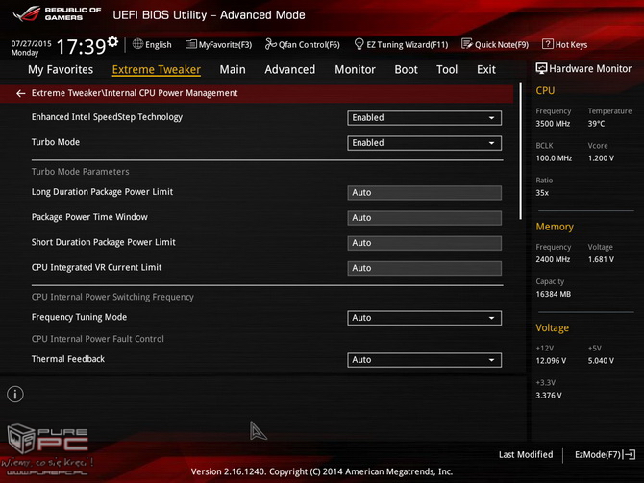Image resolution: width=644 pixels, height=483 pixels.
Task: Open the Thermal Feedback dropdown
Action: (424, 360)
